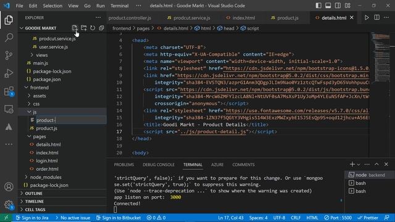Screen dimensions: 395x222
Task: Open the Azure view in the activity bar
Action: point(9,127)
